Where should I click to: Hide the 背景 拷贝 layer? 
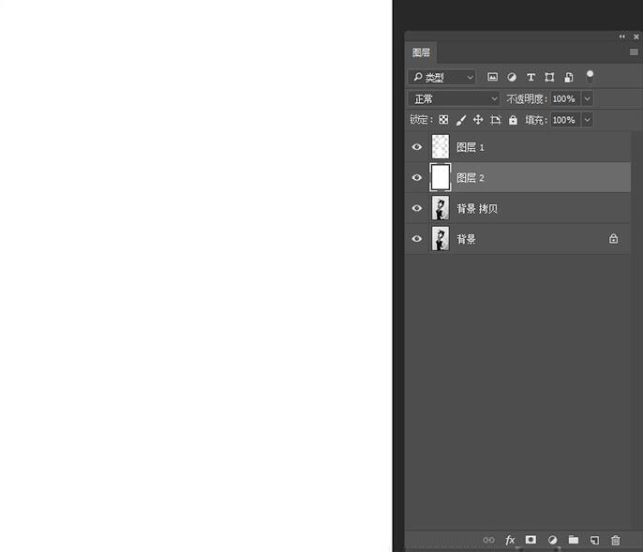point(416,208)
